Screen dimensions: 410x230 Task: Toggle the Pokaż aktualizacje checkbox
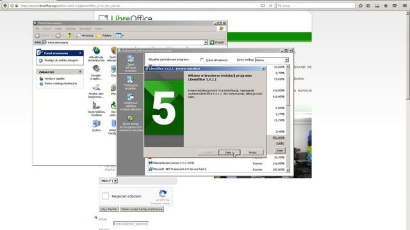202,60
